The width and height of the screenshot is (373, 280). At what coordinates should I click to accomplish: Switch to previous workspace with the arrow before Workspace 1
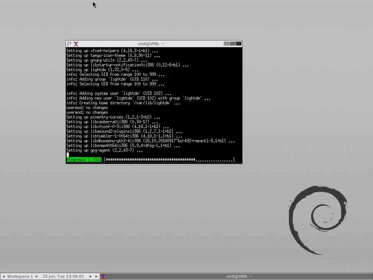[4, 276]
